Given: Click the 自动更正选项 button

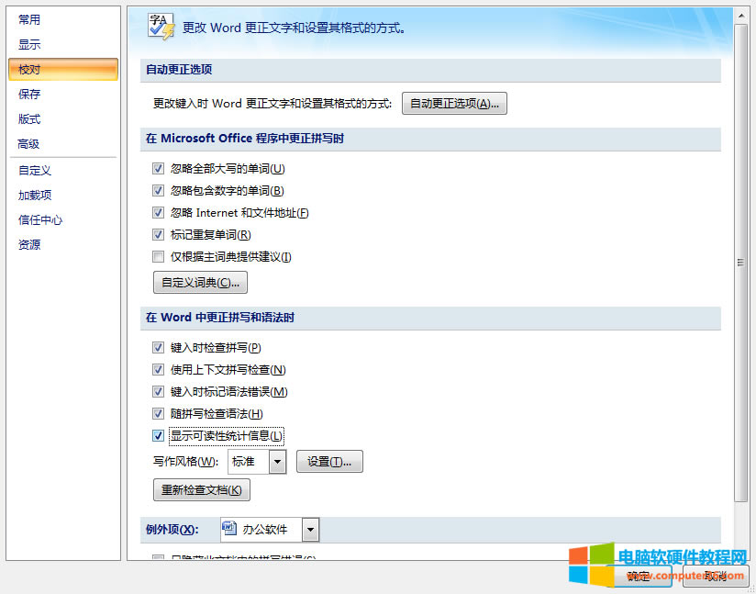Looking at the screenshot, I should click(454, 103).
